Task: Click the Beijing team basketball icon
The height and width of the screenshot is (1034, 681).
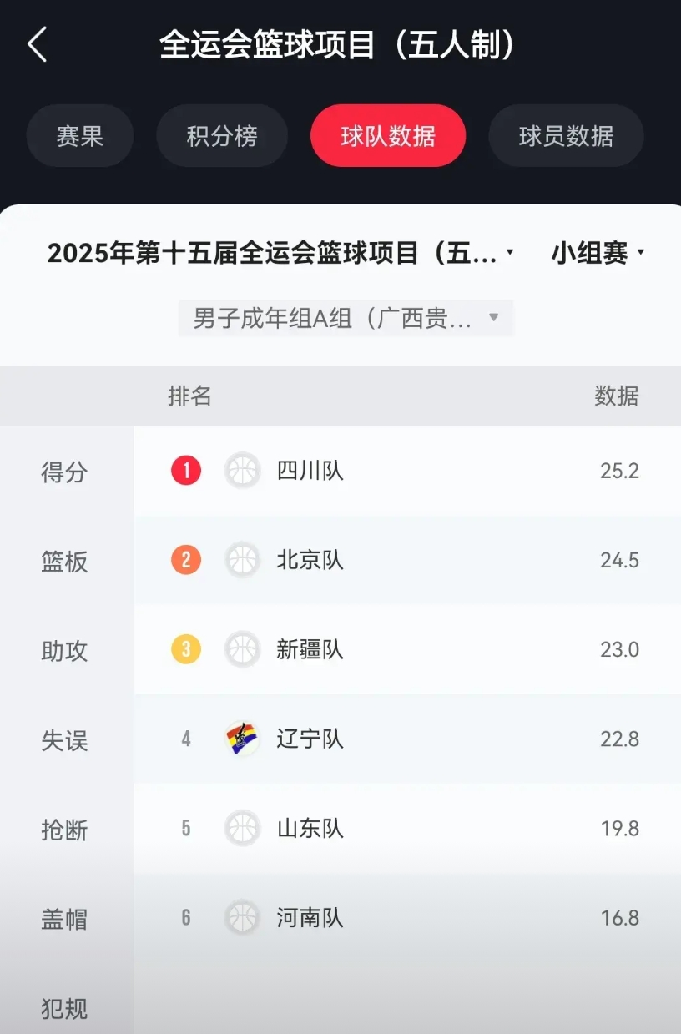Action: [243, 560]
